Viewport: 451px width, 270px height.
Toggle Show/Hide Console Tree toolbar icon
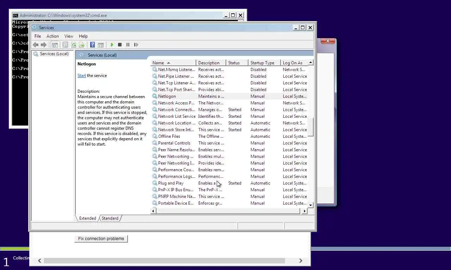[x=55, y=45]
